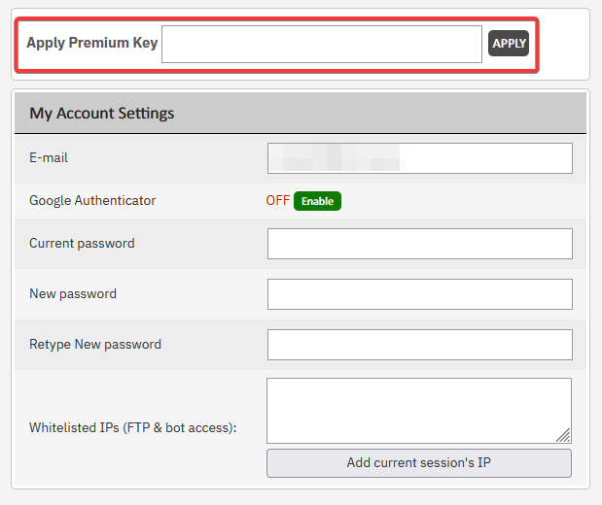Image resolution: width=602 pixels, height=505 pixels.
Task: Click the Whitelisted IPs label
Action: point(133,427)
